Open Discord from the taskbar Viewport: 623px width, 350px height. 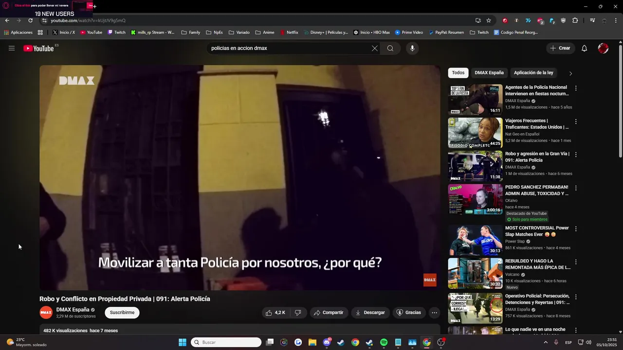(x=327, y=342)
